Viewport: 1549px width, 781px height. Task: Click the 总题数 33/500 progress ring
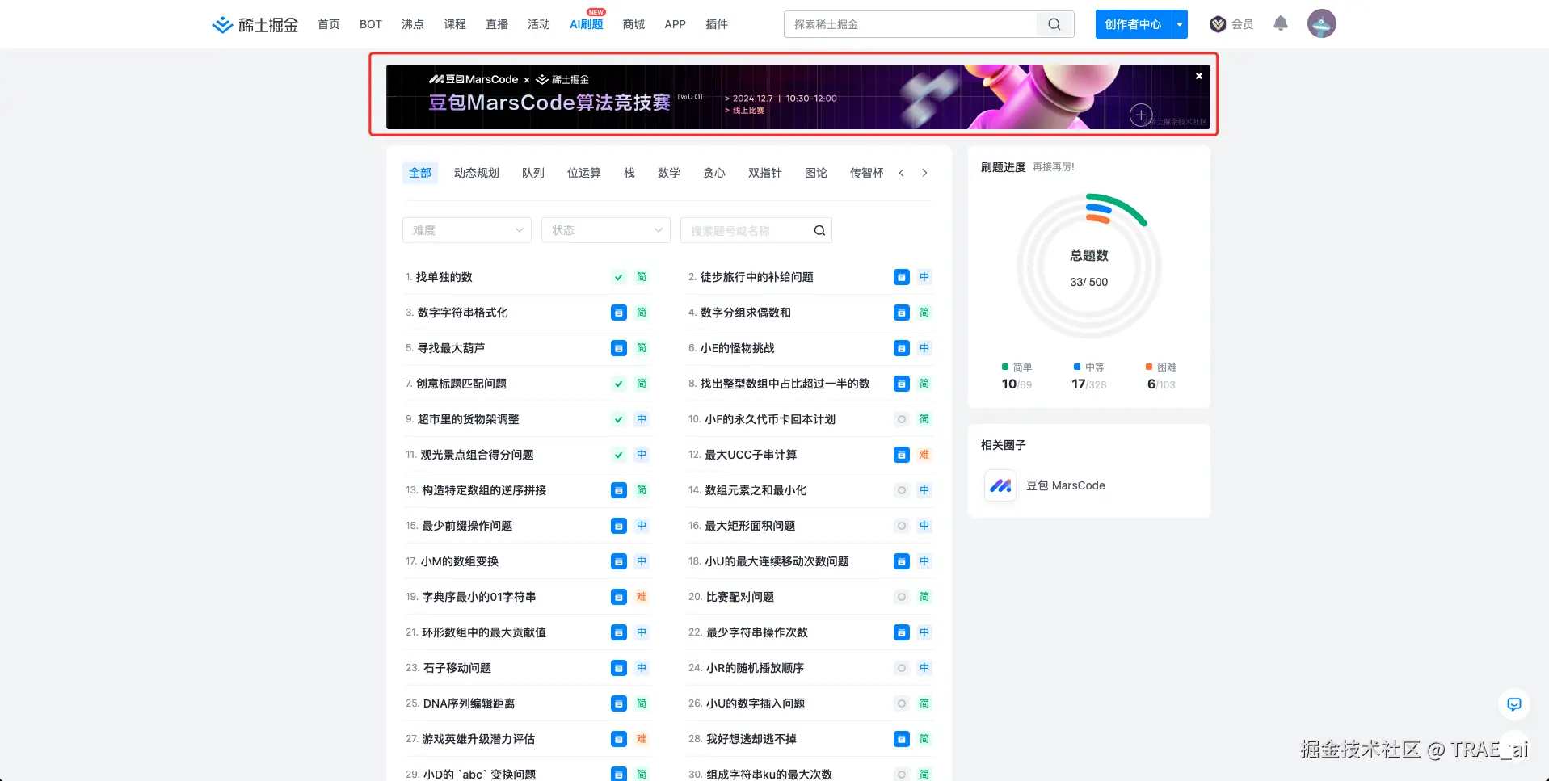(1089, 267)
